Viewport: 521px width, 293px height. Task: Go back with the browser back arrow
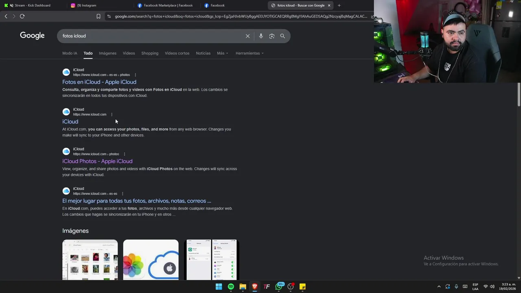(x=6, y=16)
